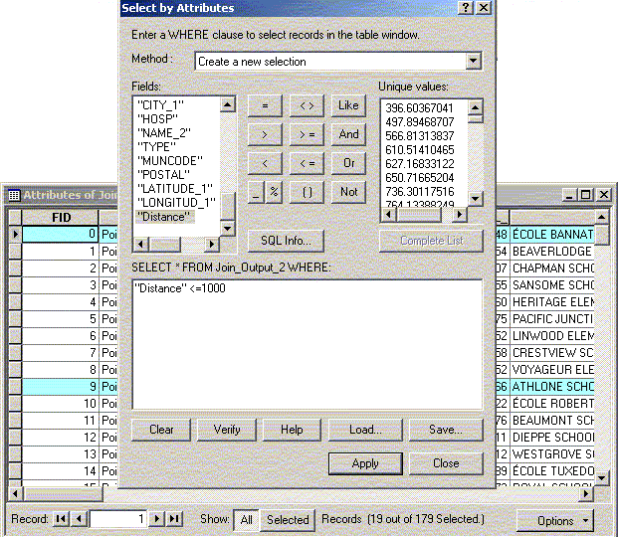Open the Method dropdown list
This screenshot has width=618, height=537.
click(x=474, y=61)
